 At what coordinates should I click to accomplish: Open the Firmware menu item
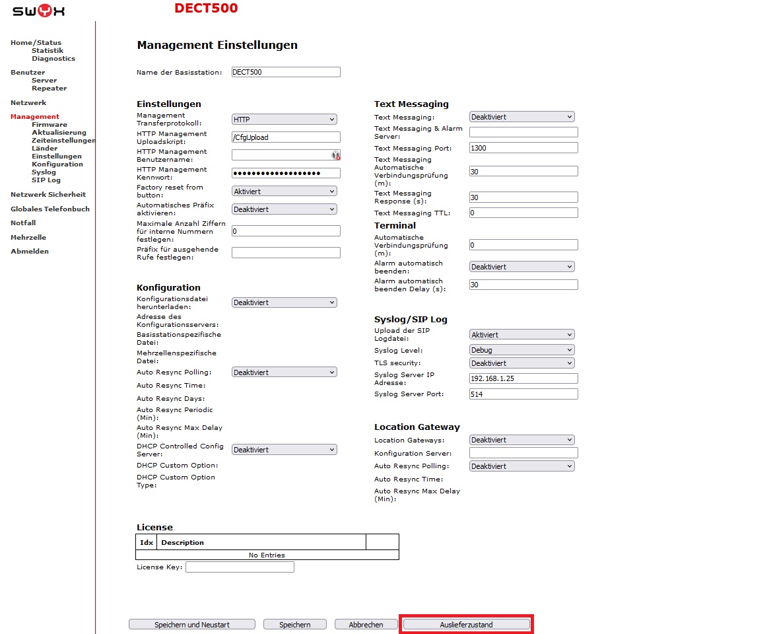[x=50, y=125]
